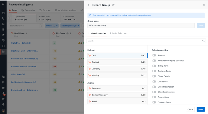
Task: Switch to the 2. Order Selection tab
Action: [118, 33]
